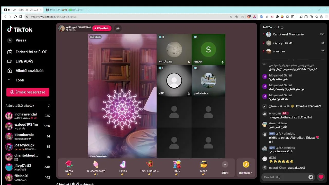Open inchawrendal live creator row
329x185 pixels.
28,116
